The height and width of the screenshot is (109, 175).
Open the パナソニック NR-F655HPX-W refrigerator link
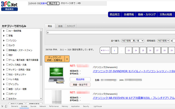(134, 98)
